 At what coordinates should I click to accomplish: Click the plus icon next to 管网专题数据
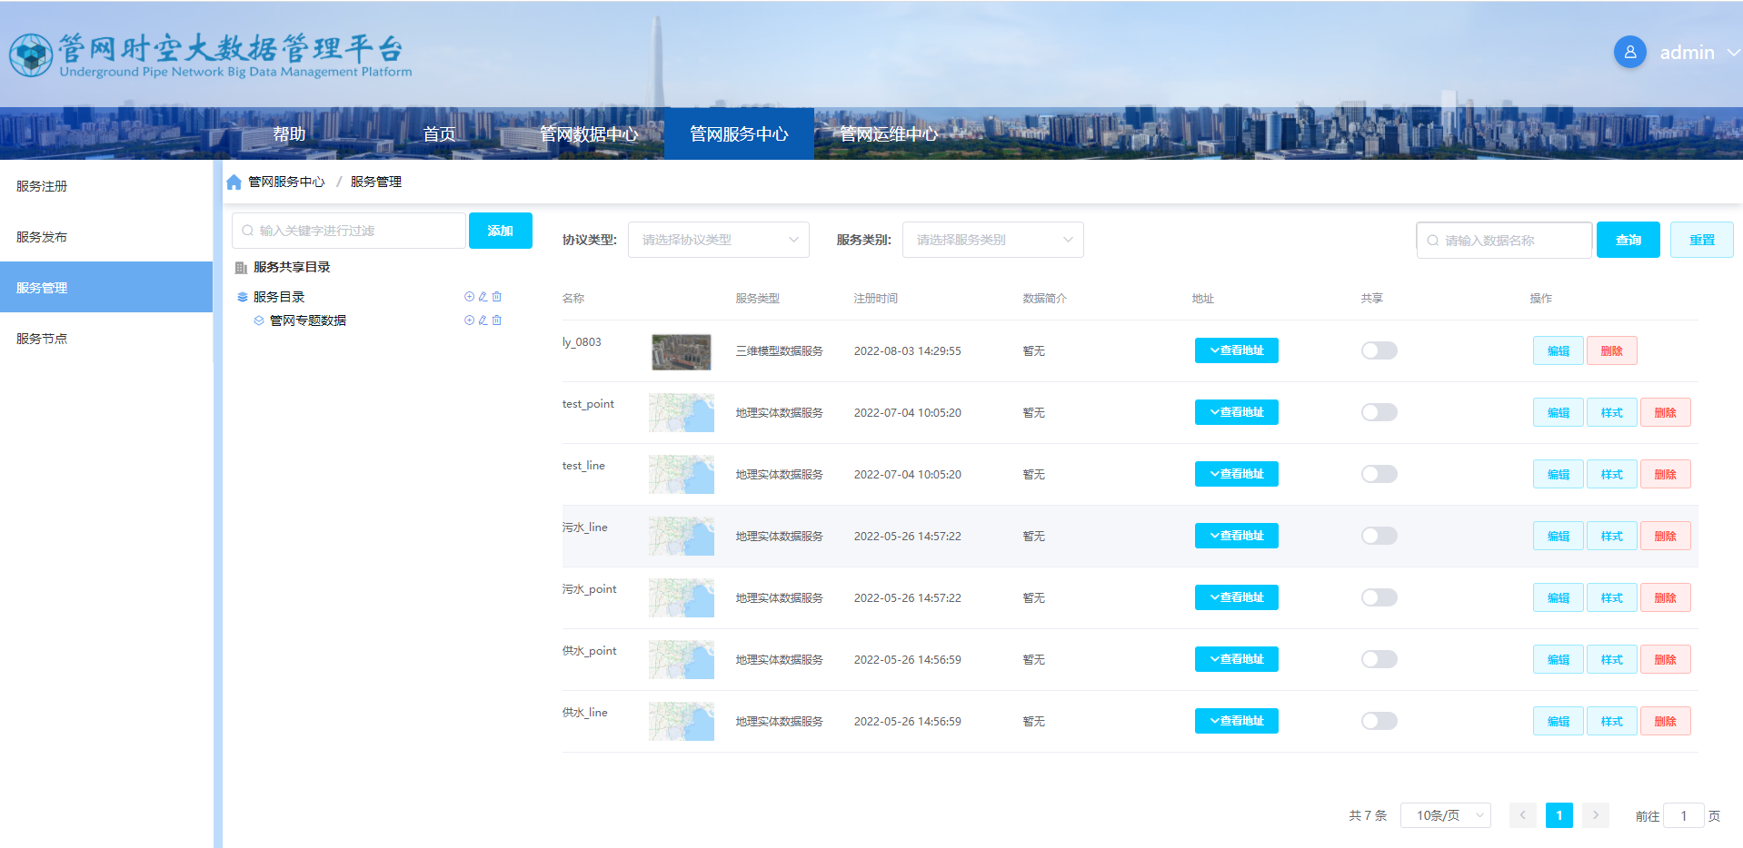[469, 320]
